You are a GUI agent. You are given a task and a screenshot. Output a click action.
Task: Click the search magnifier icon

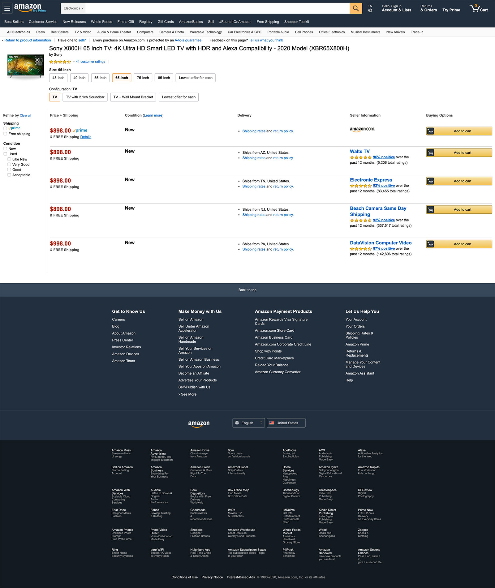(x=355, y=8)
